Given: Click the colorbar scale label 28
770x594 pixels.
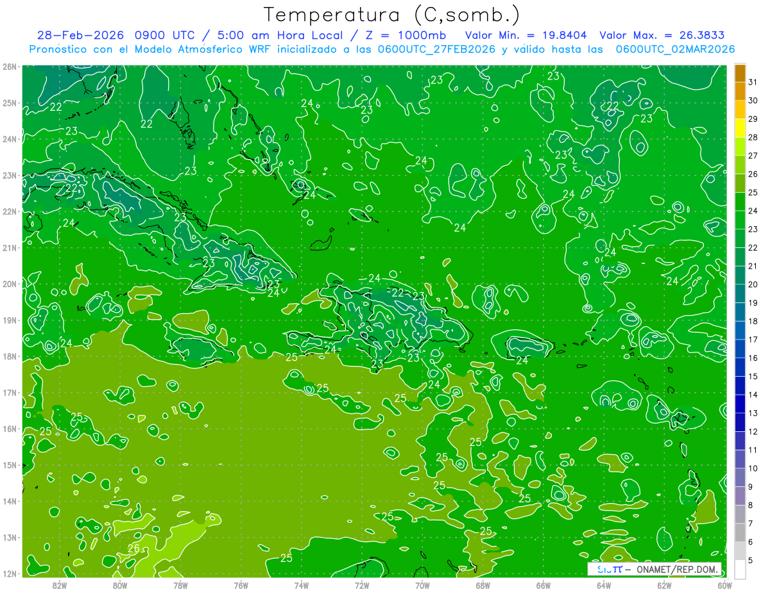Looking at the screenshot, I should click(753, 137).
